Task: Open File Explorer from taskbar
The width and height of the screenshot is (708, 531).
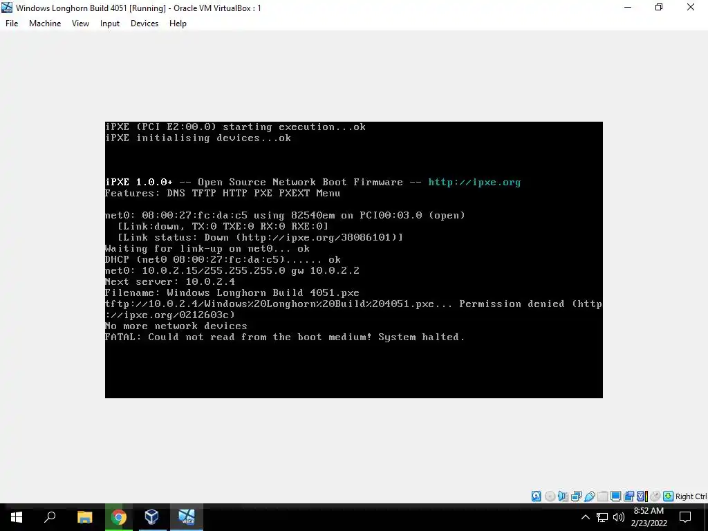Action: (x=84, y=517)
